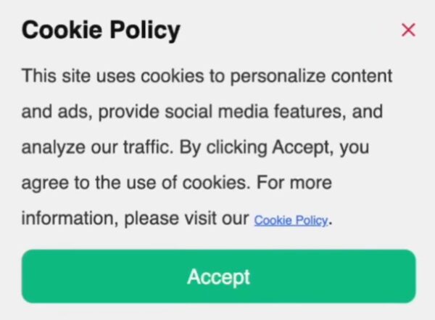Click the words "This site" opening the paragraph
The width and height of the screenshot is (435, 320).
[51, 75]
